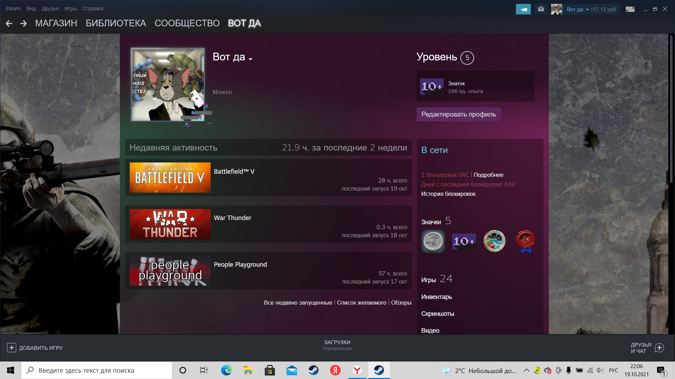Open the clock and date on taskbar
675x379 pixels.
pos(637,370)
